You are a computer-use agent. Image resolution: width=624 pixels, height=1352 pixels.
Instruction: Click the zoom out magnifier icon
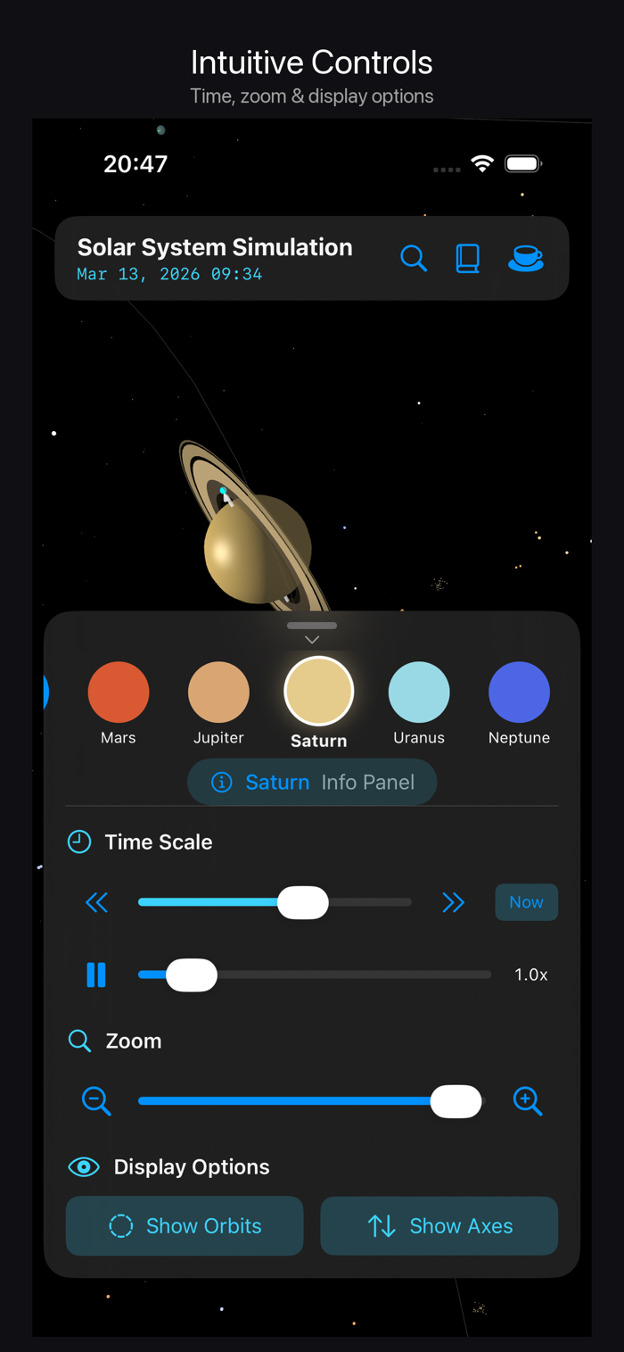[x=96, y=1101]
